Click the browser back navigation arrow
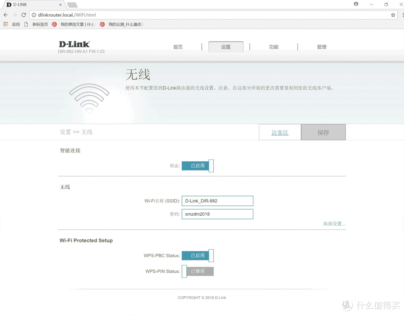404x315 pixels. tap(6, 15)
